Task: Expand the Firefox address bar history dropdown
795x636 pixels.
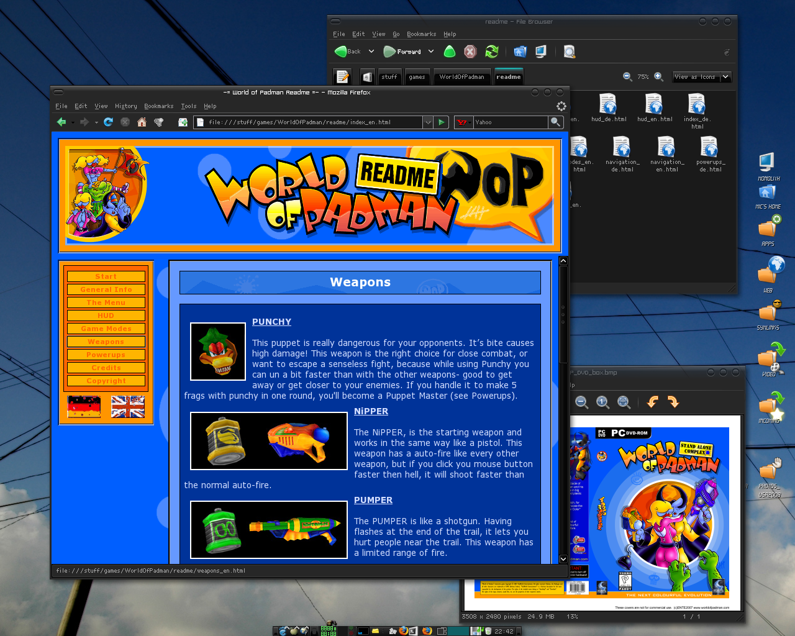Action: click(x=427, y=122)
